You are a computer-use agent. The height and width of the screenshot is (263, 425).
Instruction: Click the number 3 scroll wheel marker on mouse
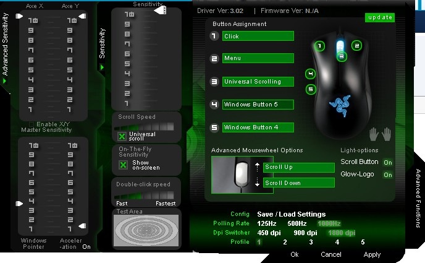[x=342, y=56]
